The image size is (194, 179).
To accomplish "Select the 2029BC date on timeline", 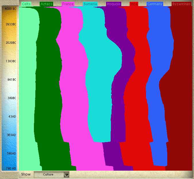I will (11, 43).
